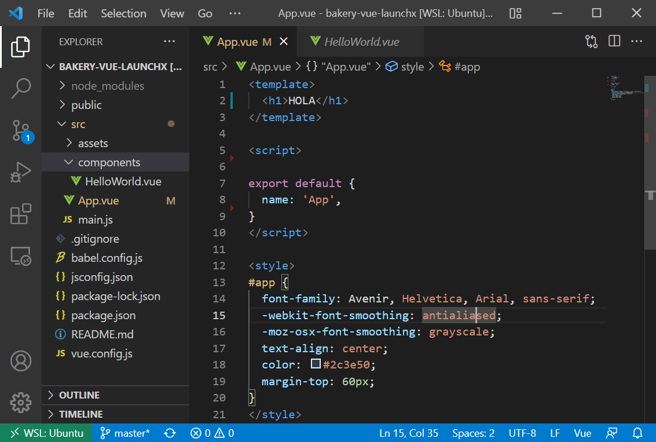This screenshot has height=442, width=656.
Task: Show errors and warnings count in status bar
Action: [212, 433]
